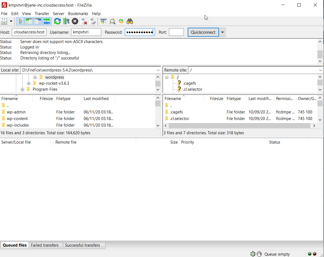This screenshot has height=257, width=324.
Task: Expand the wp-rocket-v3.6.3 tree node
Action: 29,83
